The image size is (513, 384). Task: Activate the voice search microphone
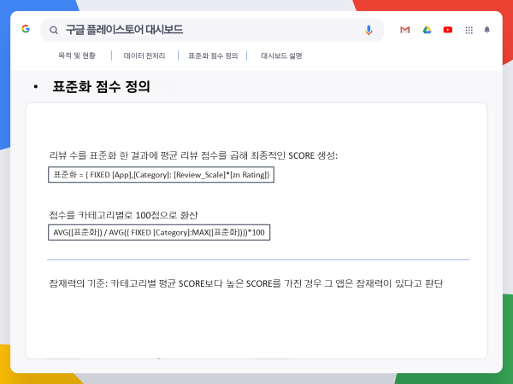pyautogui.click(x=369, y=31)
